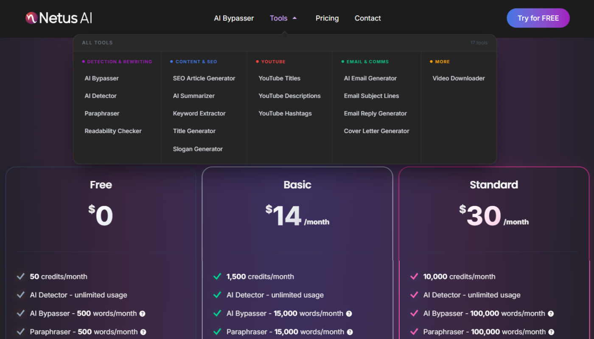
Task: Launch the Video Downloader tool
Action: click(x=459, y=78)
